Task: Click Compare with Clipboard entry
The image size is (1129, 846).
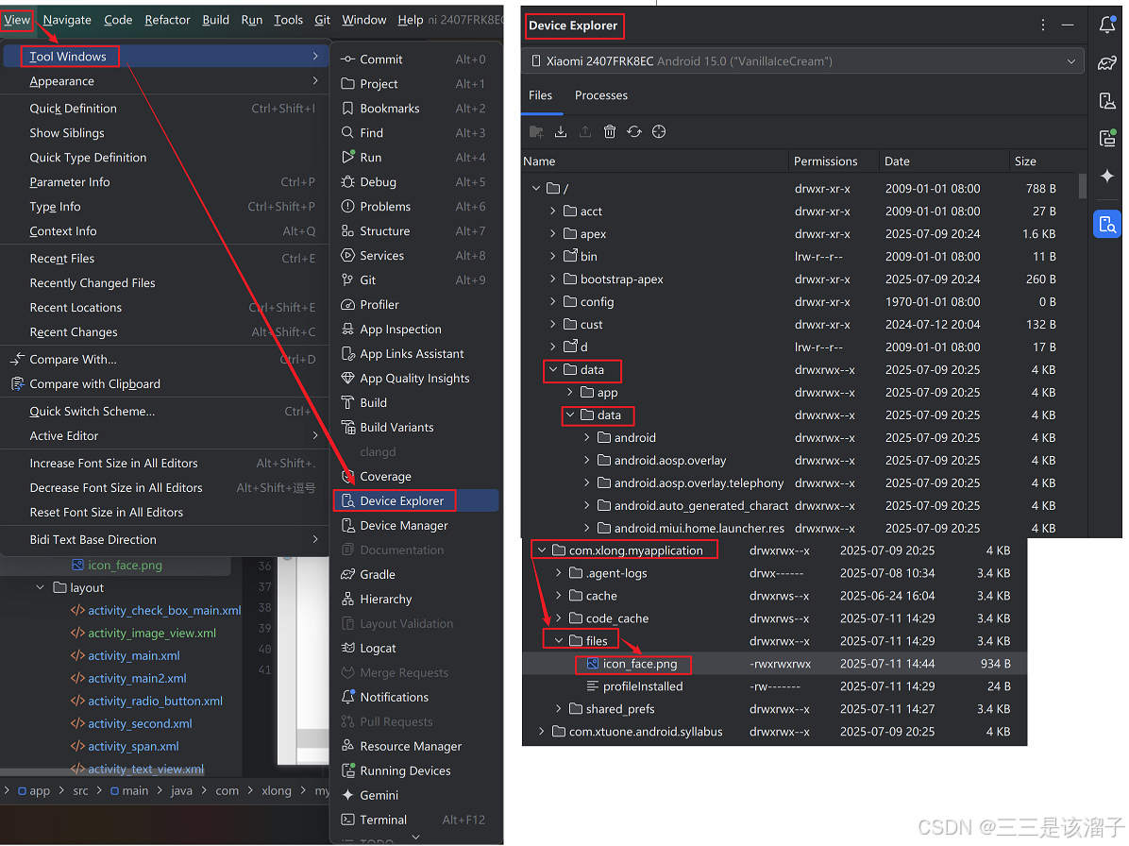Action: [x=165, y=383]
